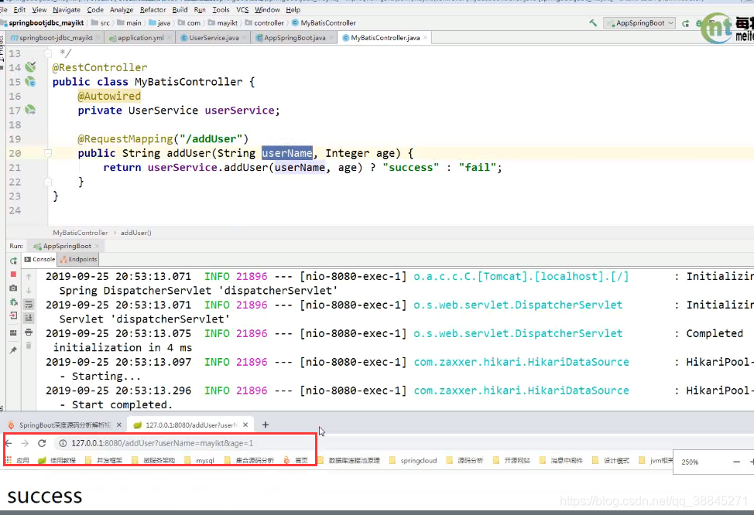Click the Build project hammer icon

pyautogui.click(x=593, y=22)
